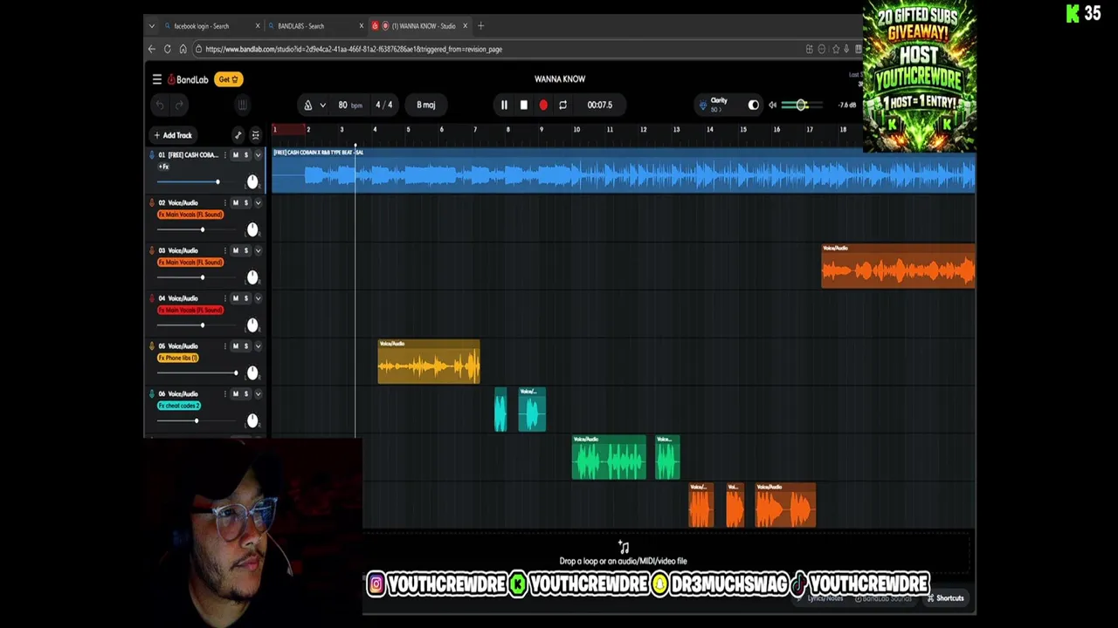1118x628 pixels.
Task: Redo the last action
Action: [x=179, y=105]
